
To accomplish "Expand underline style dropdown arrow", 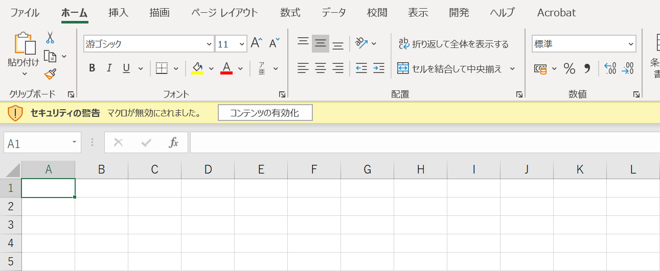I will pos(141,68).
